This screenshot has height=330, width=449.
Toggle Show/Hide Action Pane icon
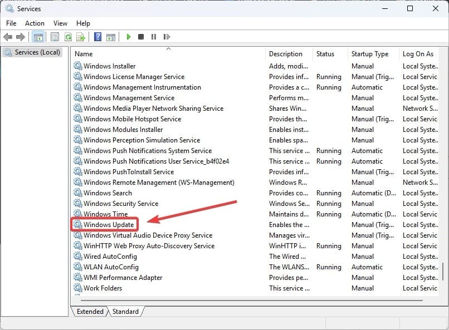111,37
